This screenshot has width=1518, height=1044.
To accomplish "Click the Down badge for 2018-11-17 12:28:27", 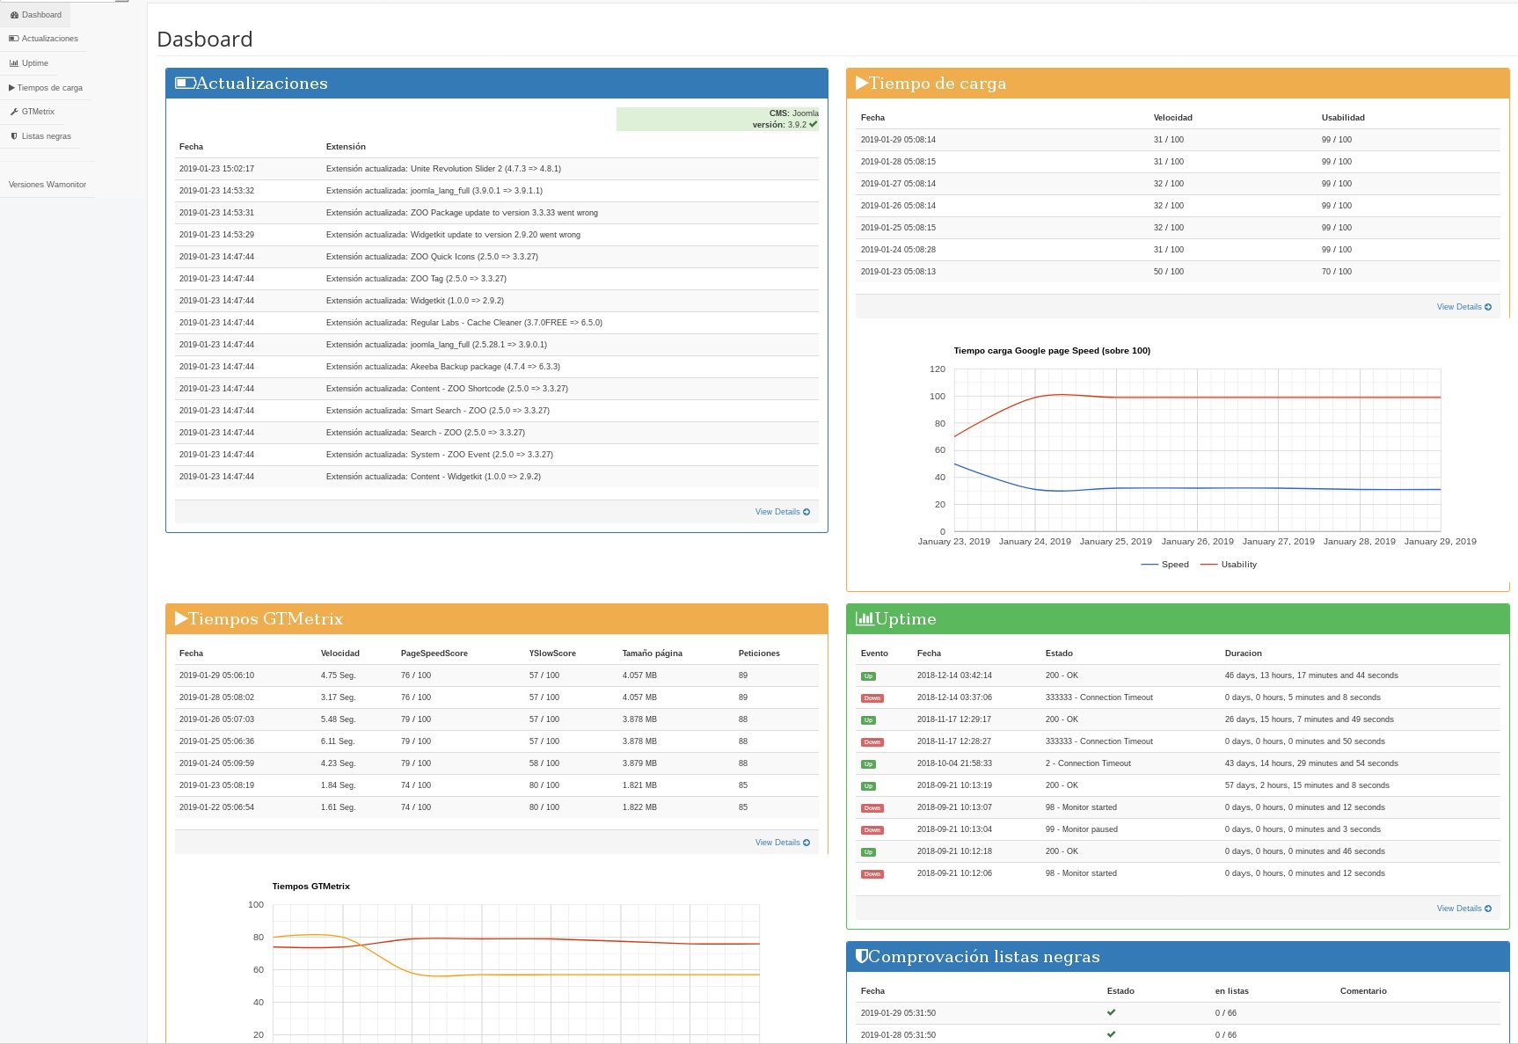I will (x=872, y=742).
